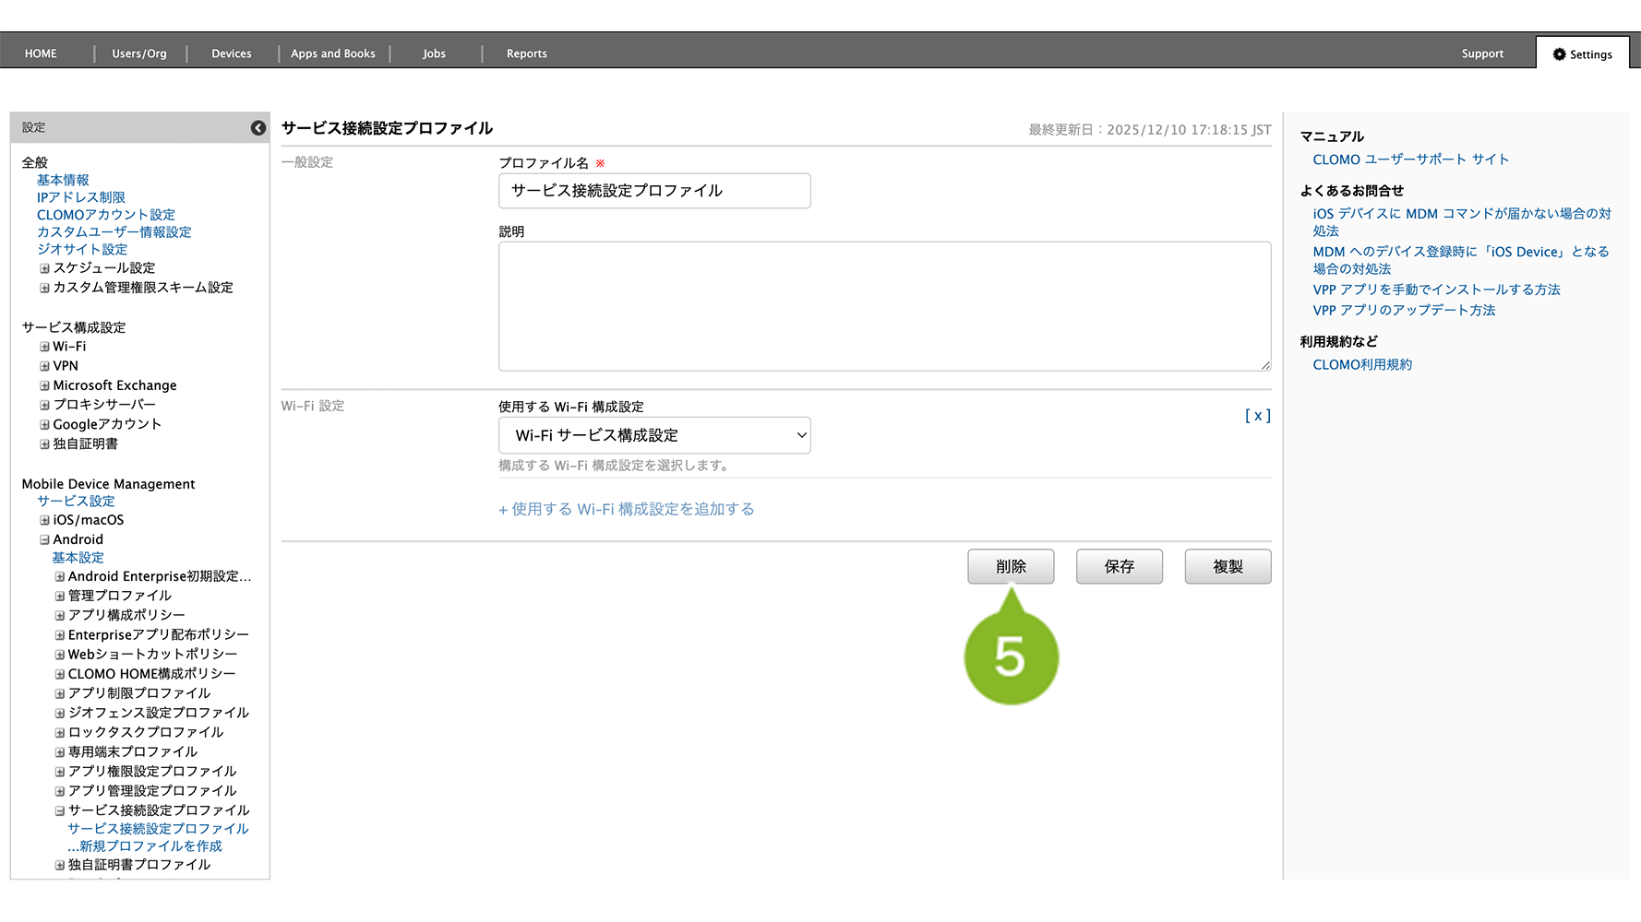Open the Wi-Fi configuration dropdown
The width and height of the screenshot is (1641, 922).
654,435
